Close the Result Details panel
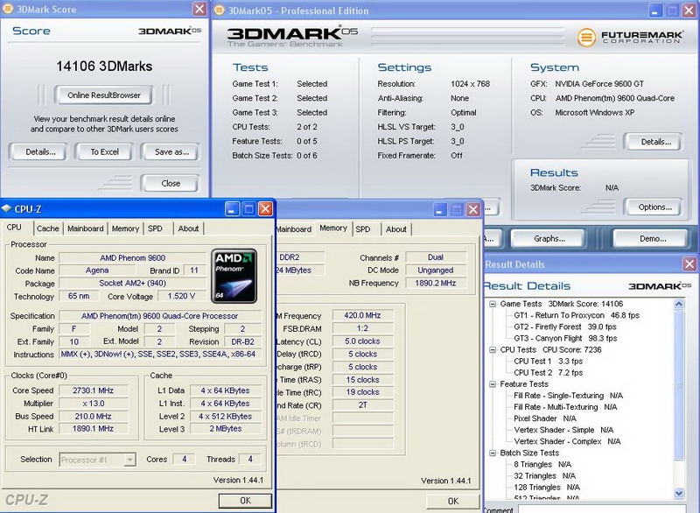This screenshot has width=700, height=513. (x=689, y=264)
